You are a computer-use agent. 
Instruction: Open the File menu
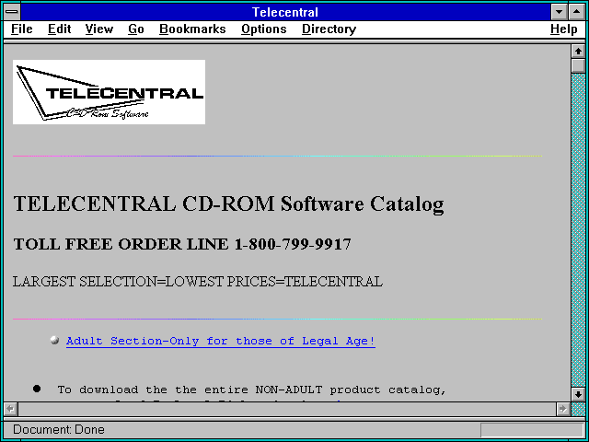click(22, 29)
